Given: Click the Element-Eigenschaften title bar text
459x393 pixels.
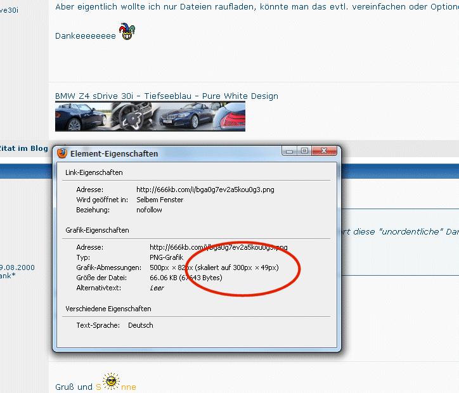Looking at the screenshot, I should click(114, 153).
